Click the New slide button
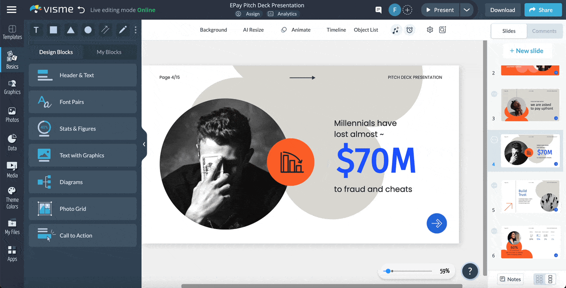This screenshot has width=566, height=288. tap(527, 50)
